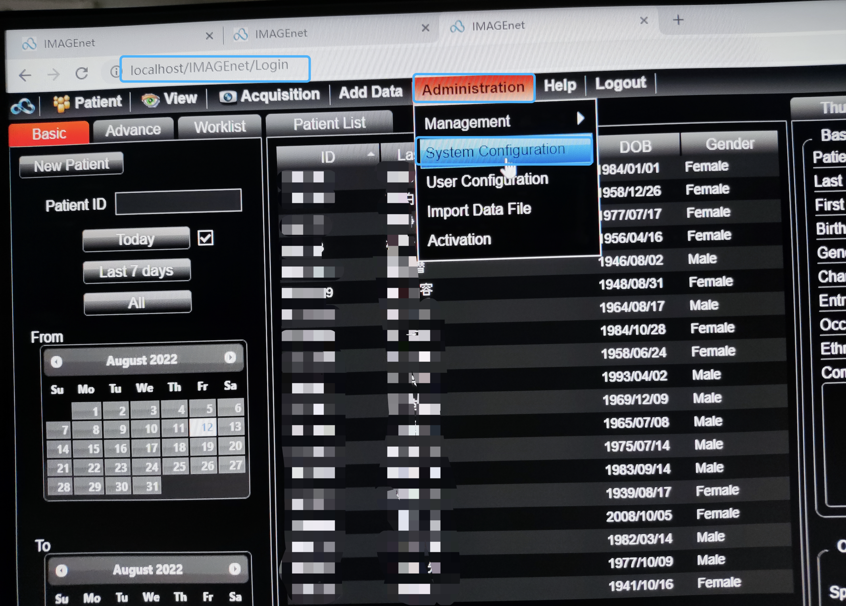Click the Today filter button
The image size is (846, 606).
click(136, 239)
